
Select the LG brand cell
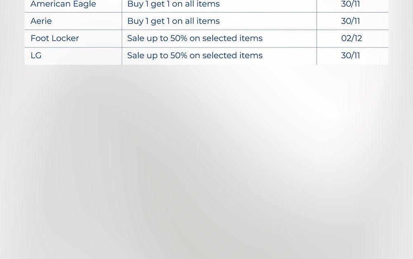(36, 55)
